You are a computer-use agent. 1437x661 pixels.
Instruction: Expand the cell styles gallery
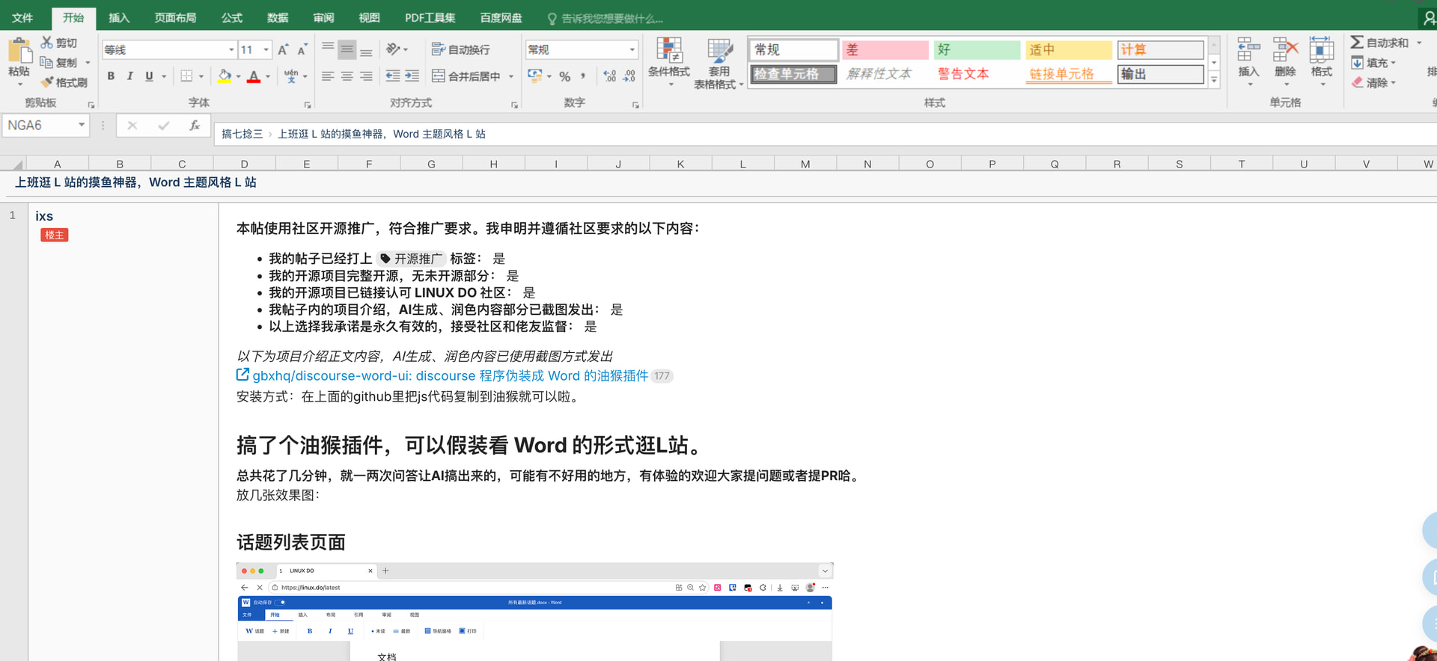(1214, 80)
